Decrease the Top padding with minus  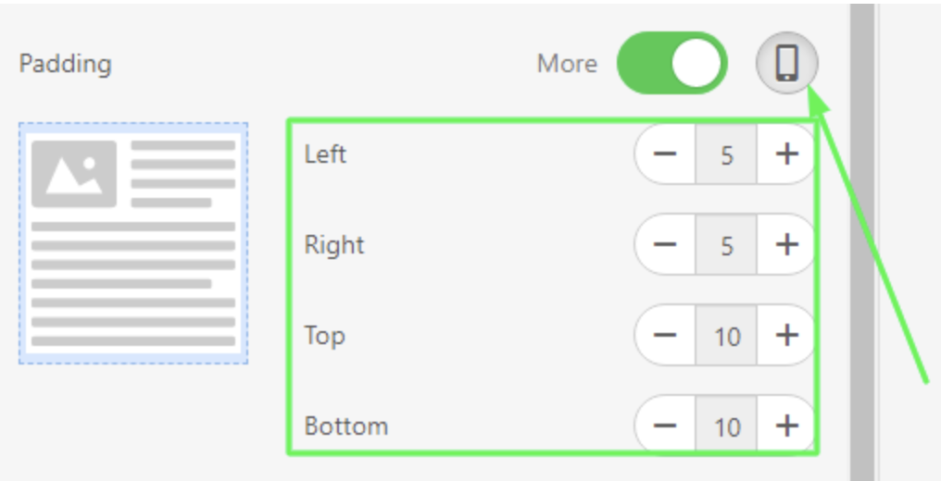click(665, 335)
